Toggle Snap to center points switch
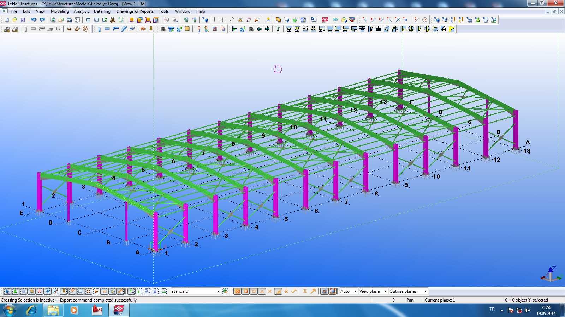Image resolution: width=565 pixels, height=317 pixels. pos(254,291)
